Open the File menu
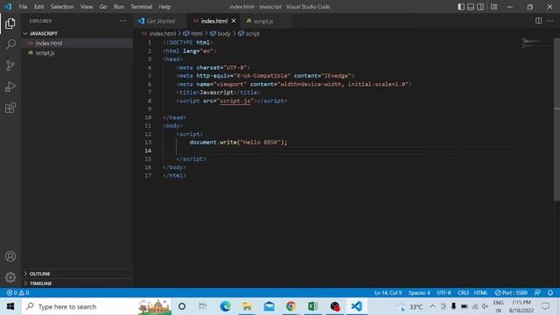The height and width of the screenshot is (315, 560). [23, 7]
